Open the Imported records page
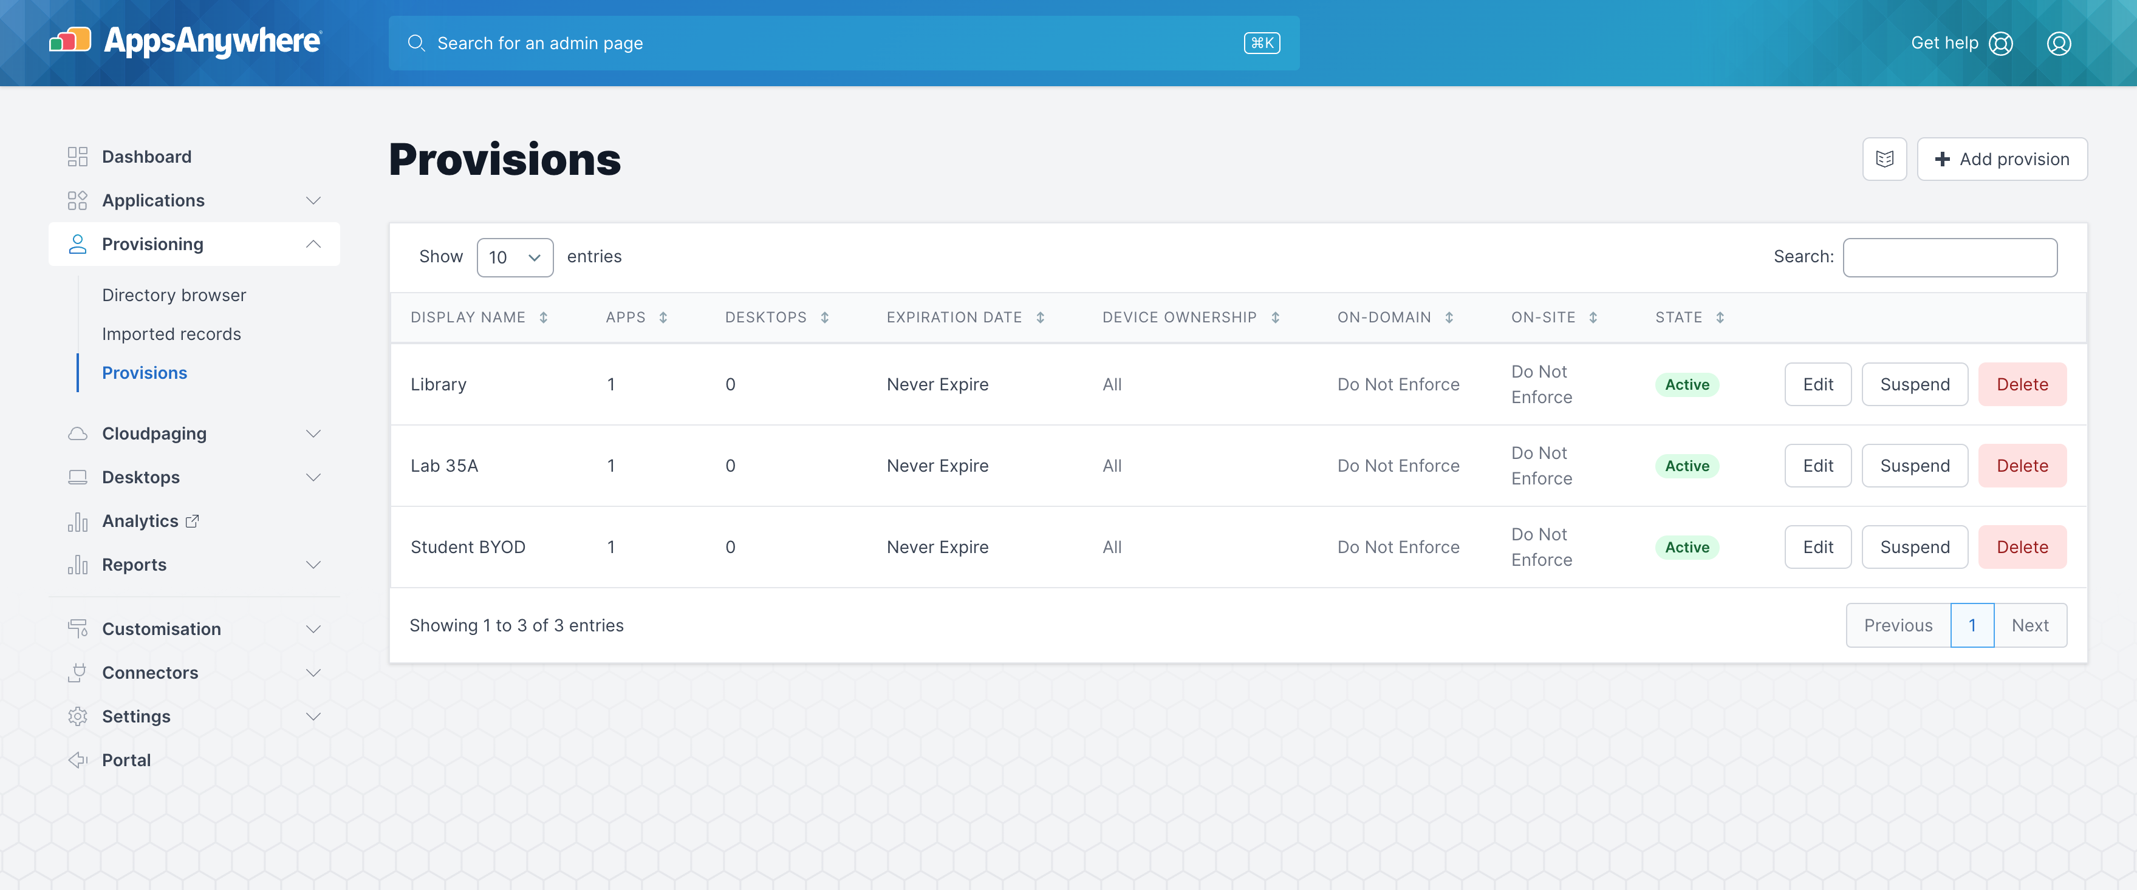The height and width of the screenshot is (890, 2137). point(172,333)
